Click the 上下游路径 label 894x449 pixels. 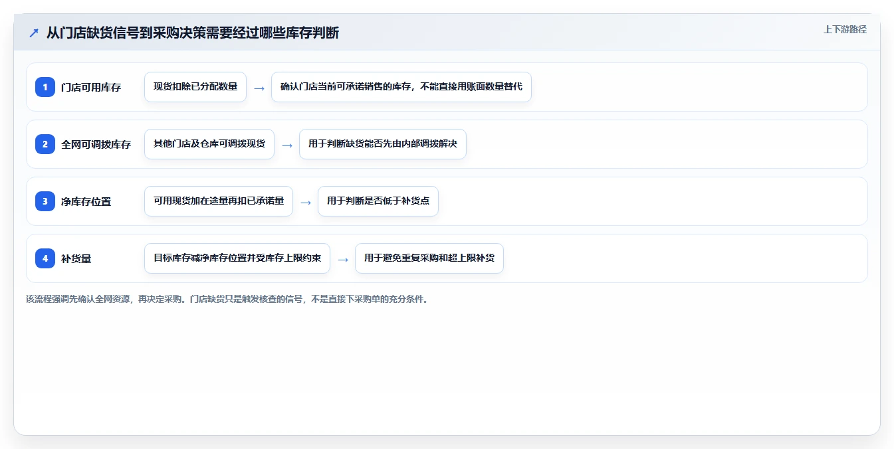(845, 29)
